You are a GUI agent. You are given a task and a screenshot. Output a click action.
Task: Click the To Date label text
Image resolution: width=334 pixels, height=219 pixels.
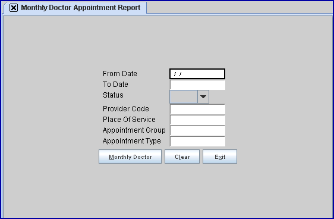115,85
